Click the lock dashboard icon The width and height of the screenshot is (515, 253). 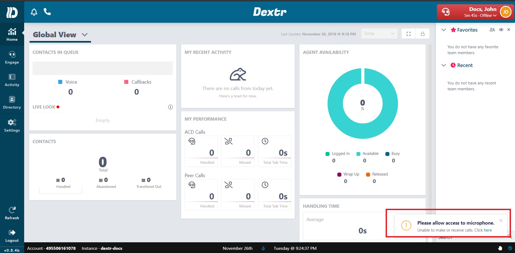422,34
